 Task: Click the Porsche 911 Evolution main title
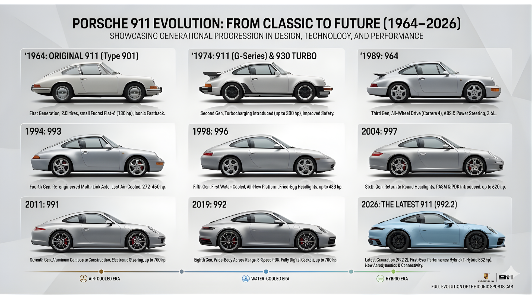pyautogui.click(x=266, y=24)
